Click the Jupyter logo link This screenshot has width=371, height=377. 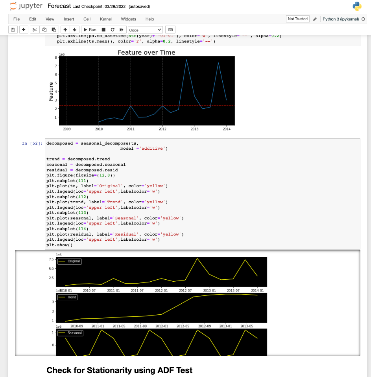(26, 6)
